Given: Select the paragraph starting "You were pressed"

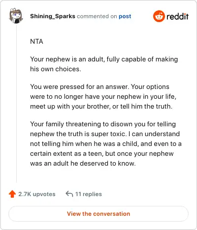Looking at the screenshot, I should (x=103, y=96).
